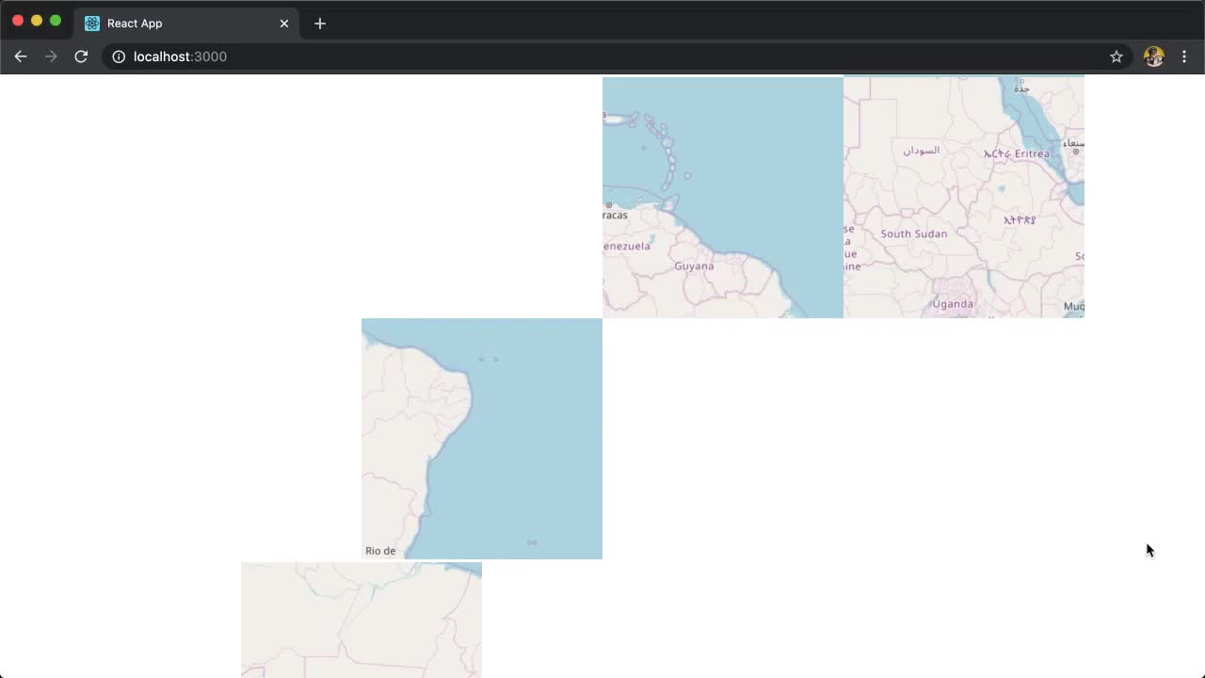The width and height of the screenshot is (1205, 678).
Task: Maximize window using the green button
Action: click(56, 21)
